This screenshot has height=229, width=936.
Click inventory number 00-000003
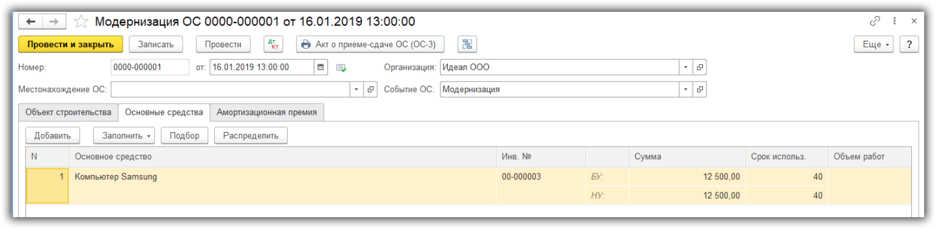(x=521, y=177)
